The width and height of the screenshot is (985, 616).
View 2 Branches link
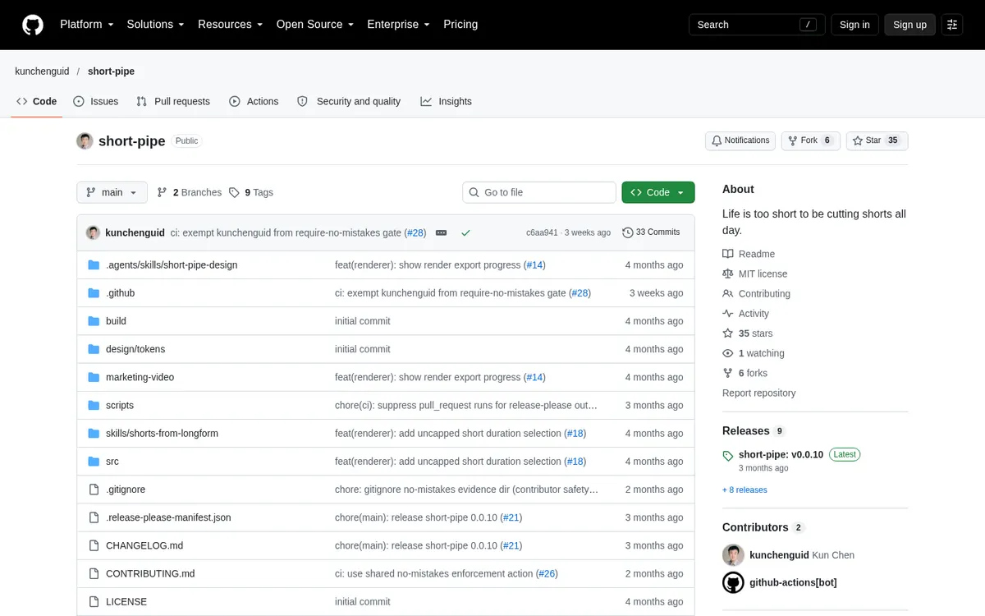pos(190,192)
